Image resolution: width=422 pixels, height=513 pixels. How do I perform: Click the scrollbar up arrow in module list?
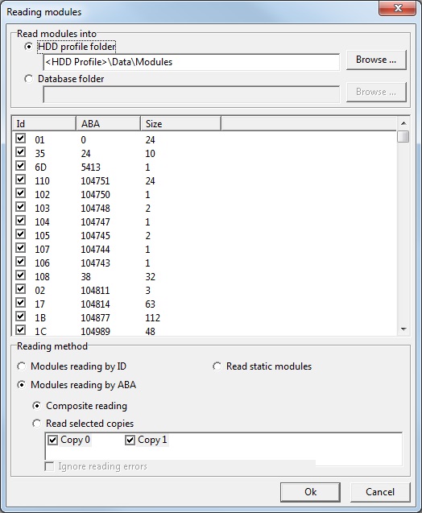tap(403, 123)
